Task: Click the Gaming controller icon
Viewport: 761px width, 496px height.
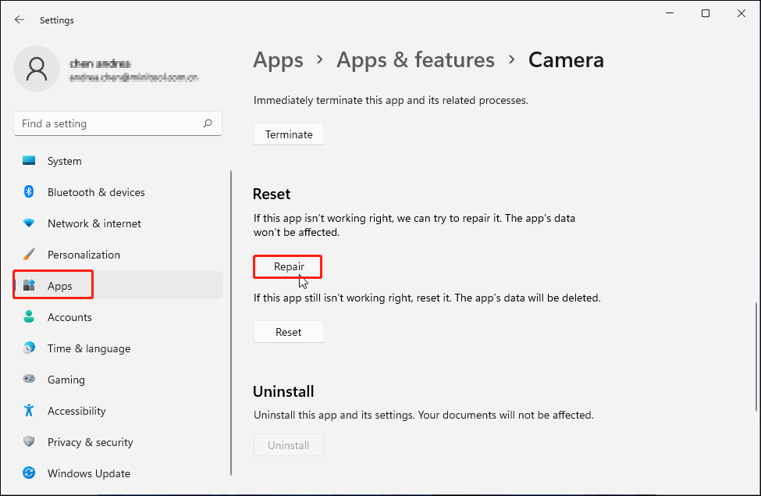Action: pos(29,379)
